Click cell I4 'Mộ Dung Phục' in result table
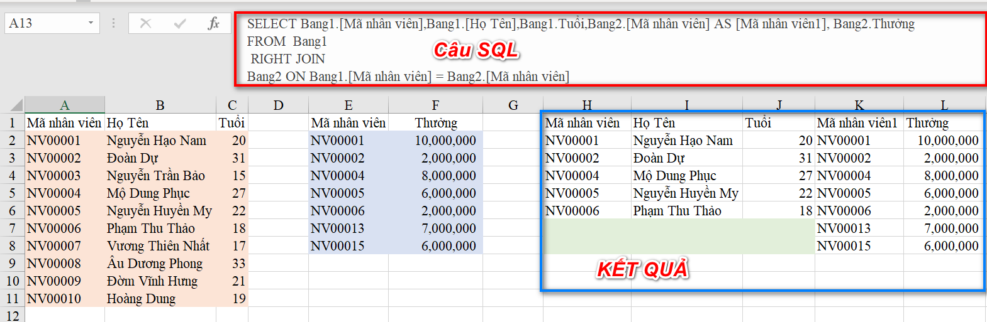This screenshot has height=322, width=987. pos(687,175)
